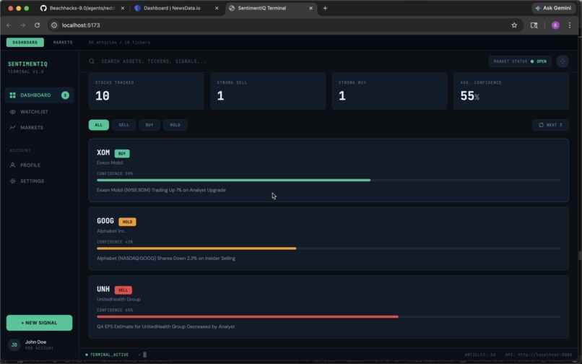
Task: Open the Dashboard sidebar grid icon
Action: (12, 95)
